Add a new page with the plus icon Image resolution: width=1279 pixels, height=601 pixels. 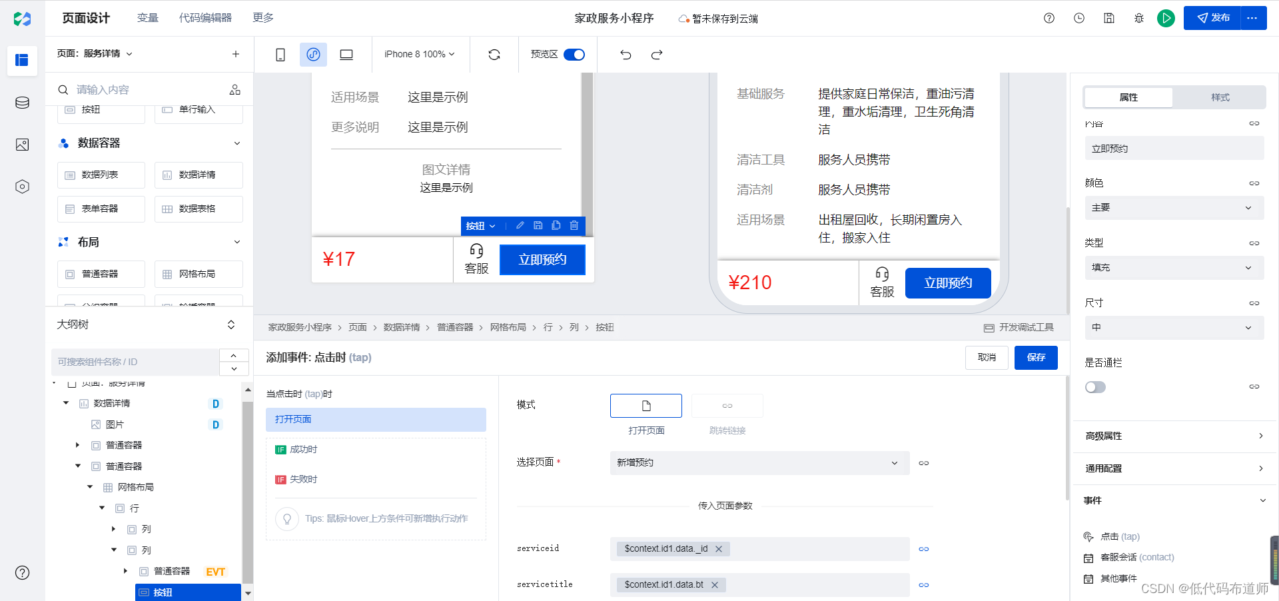click(x=235, y=54)
